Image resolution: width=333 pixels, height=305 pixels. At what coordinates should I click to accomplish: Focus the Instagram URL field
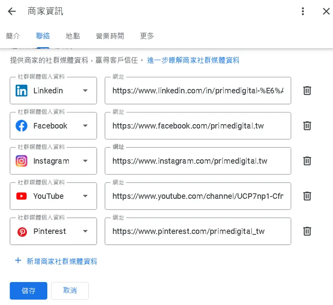pos(198,161)
